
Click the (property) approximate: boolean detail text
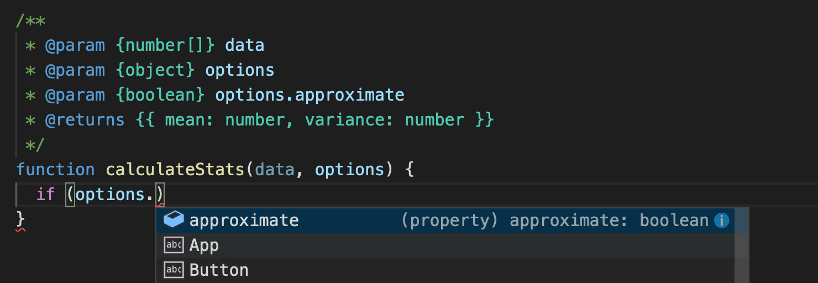(554, 221)
